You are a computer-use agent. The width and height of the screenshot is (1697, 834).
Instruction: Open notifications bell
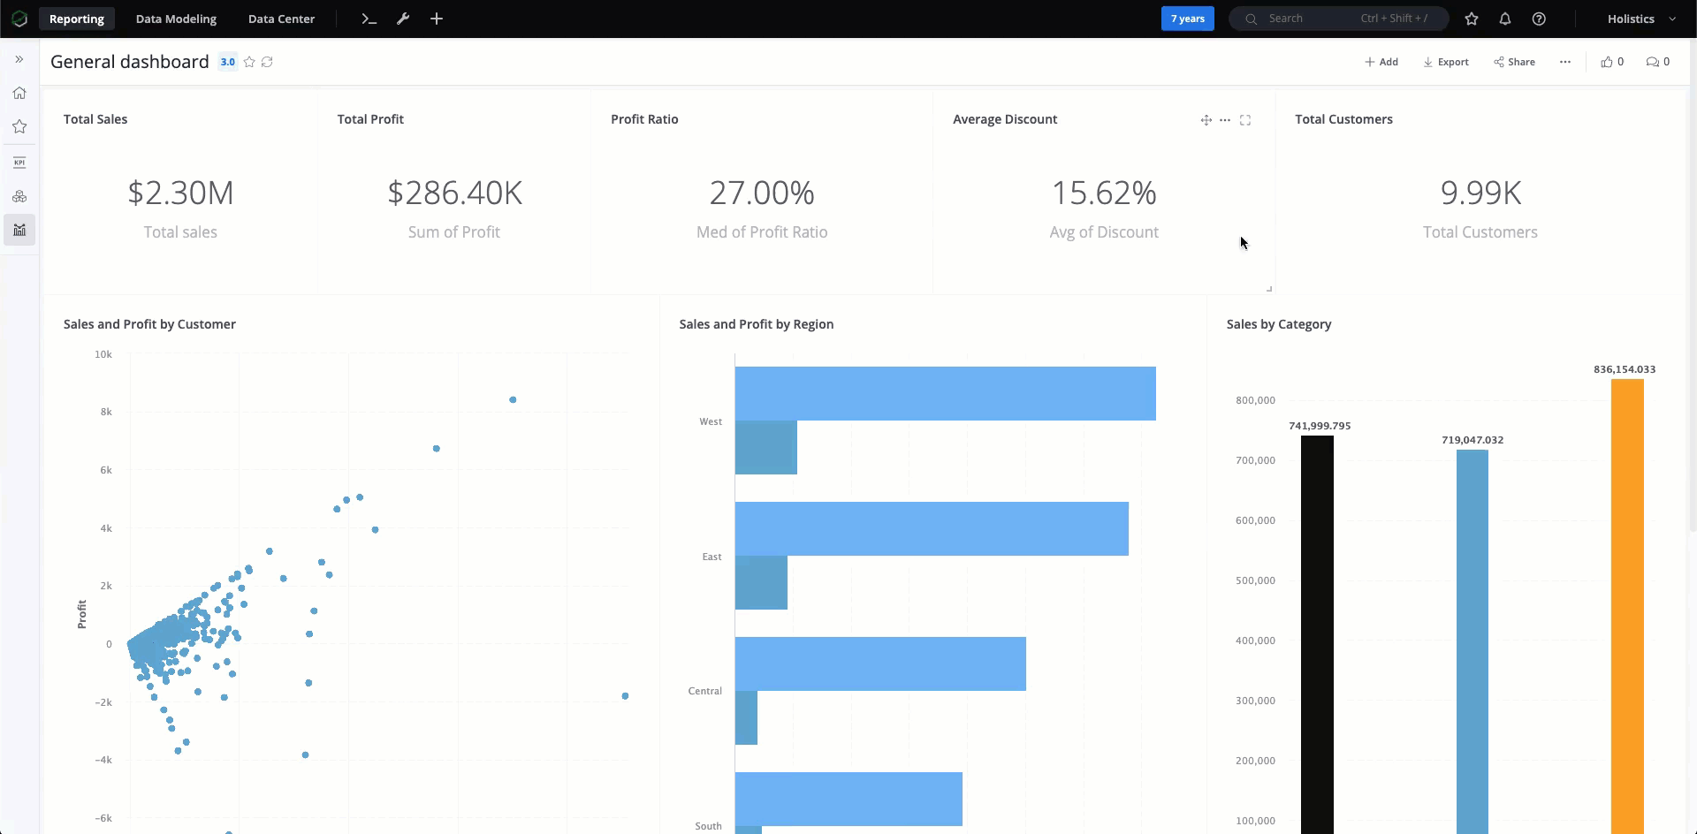tap(1505, 19)
